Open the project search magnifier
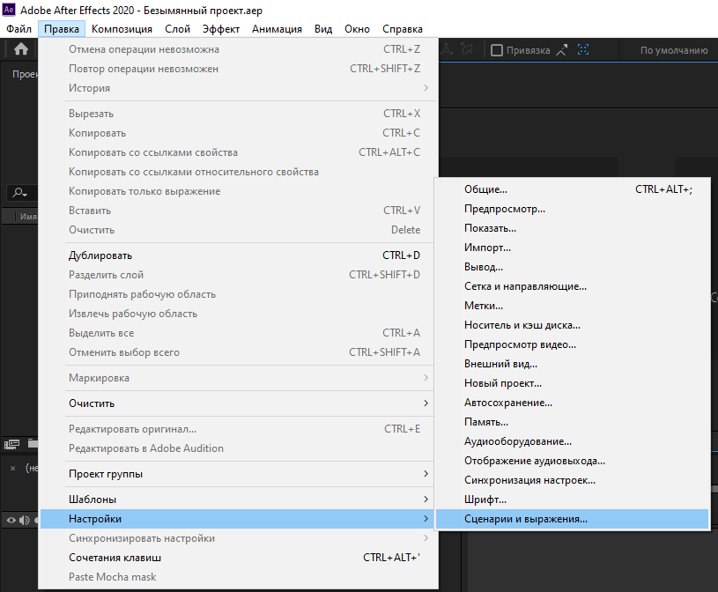This screenshot has height=592, width=718. pyautogui.click(x=19, y=193)
